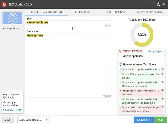Click the 'Submit them HERE!' feedback link
The height and width of the screenshot is (124, 168).
12,110
